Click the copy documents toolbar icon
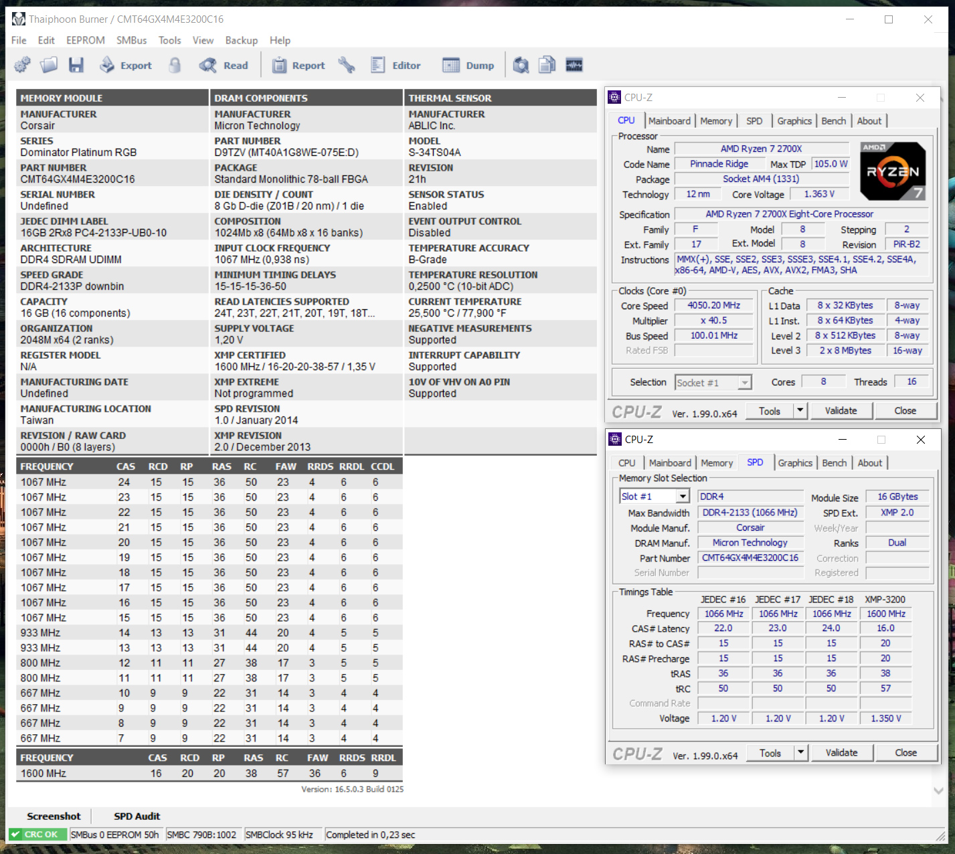955x854 pixels. click(547, 65)
